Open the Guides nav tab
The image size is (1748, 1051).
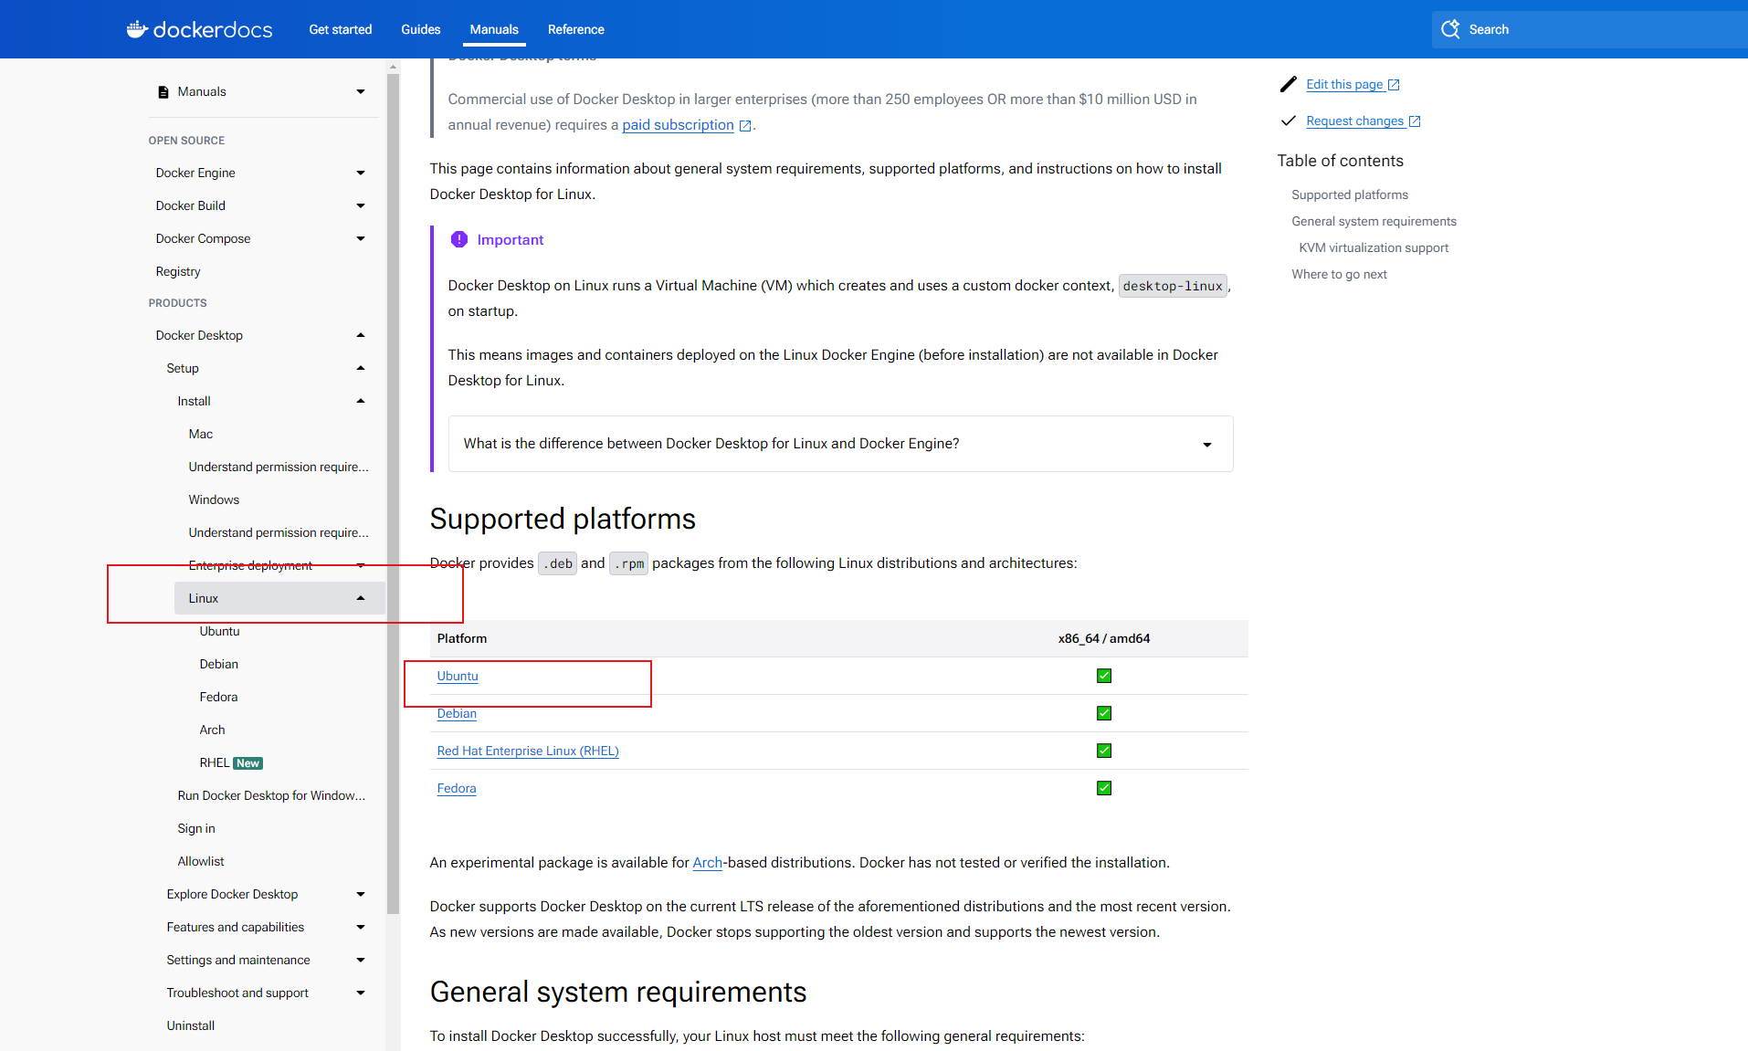point(420,29)
